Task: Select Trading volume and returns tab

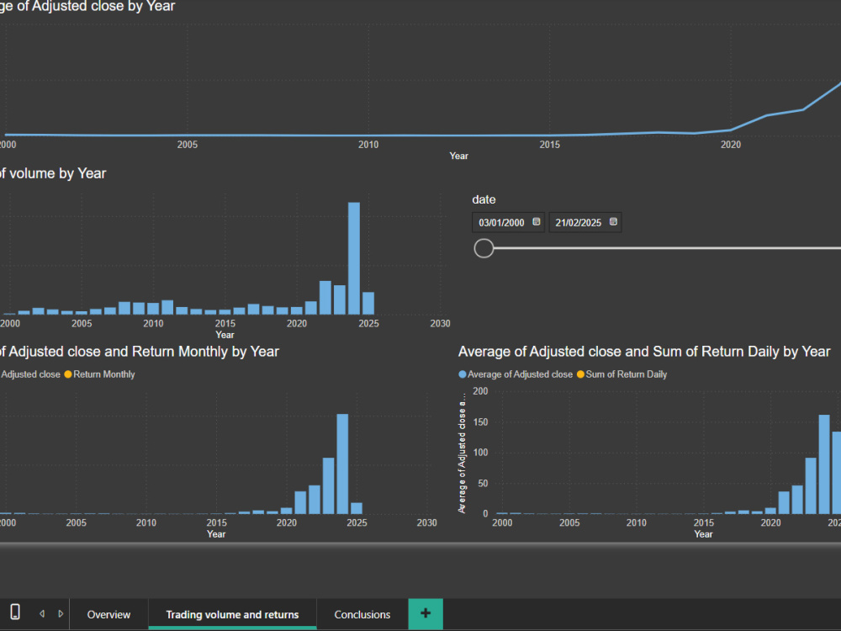Action: [232, 614]
